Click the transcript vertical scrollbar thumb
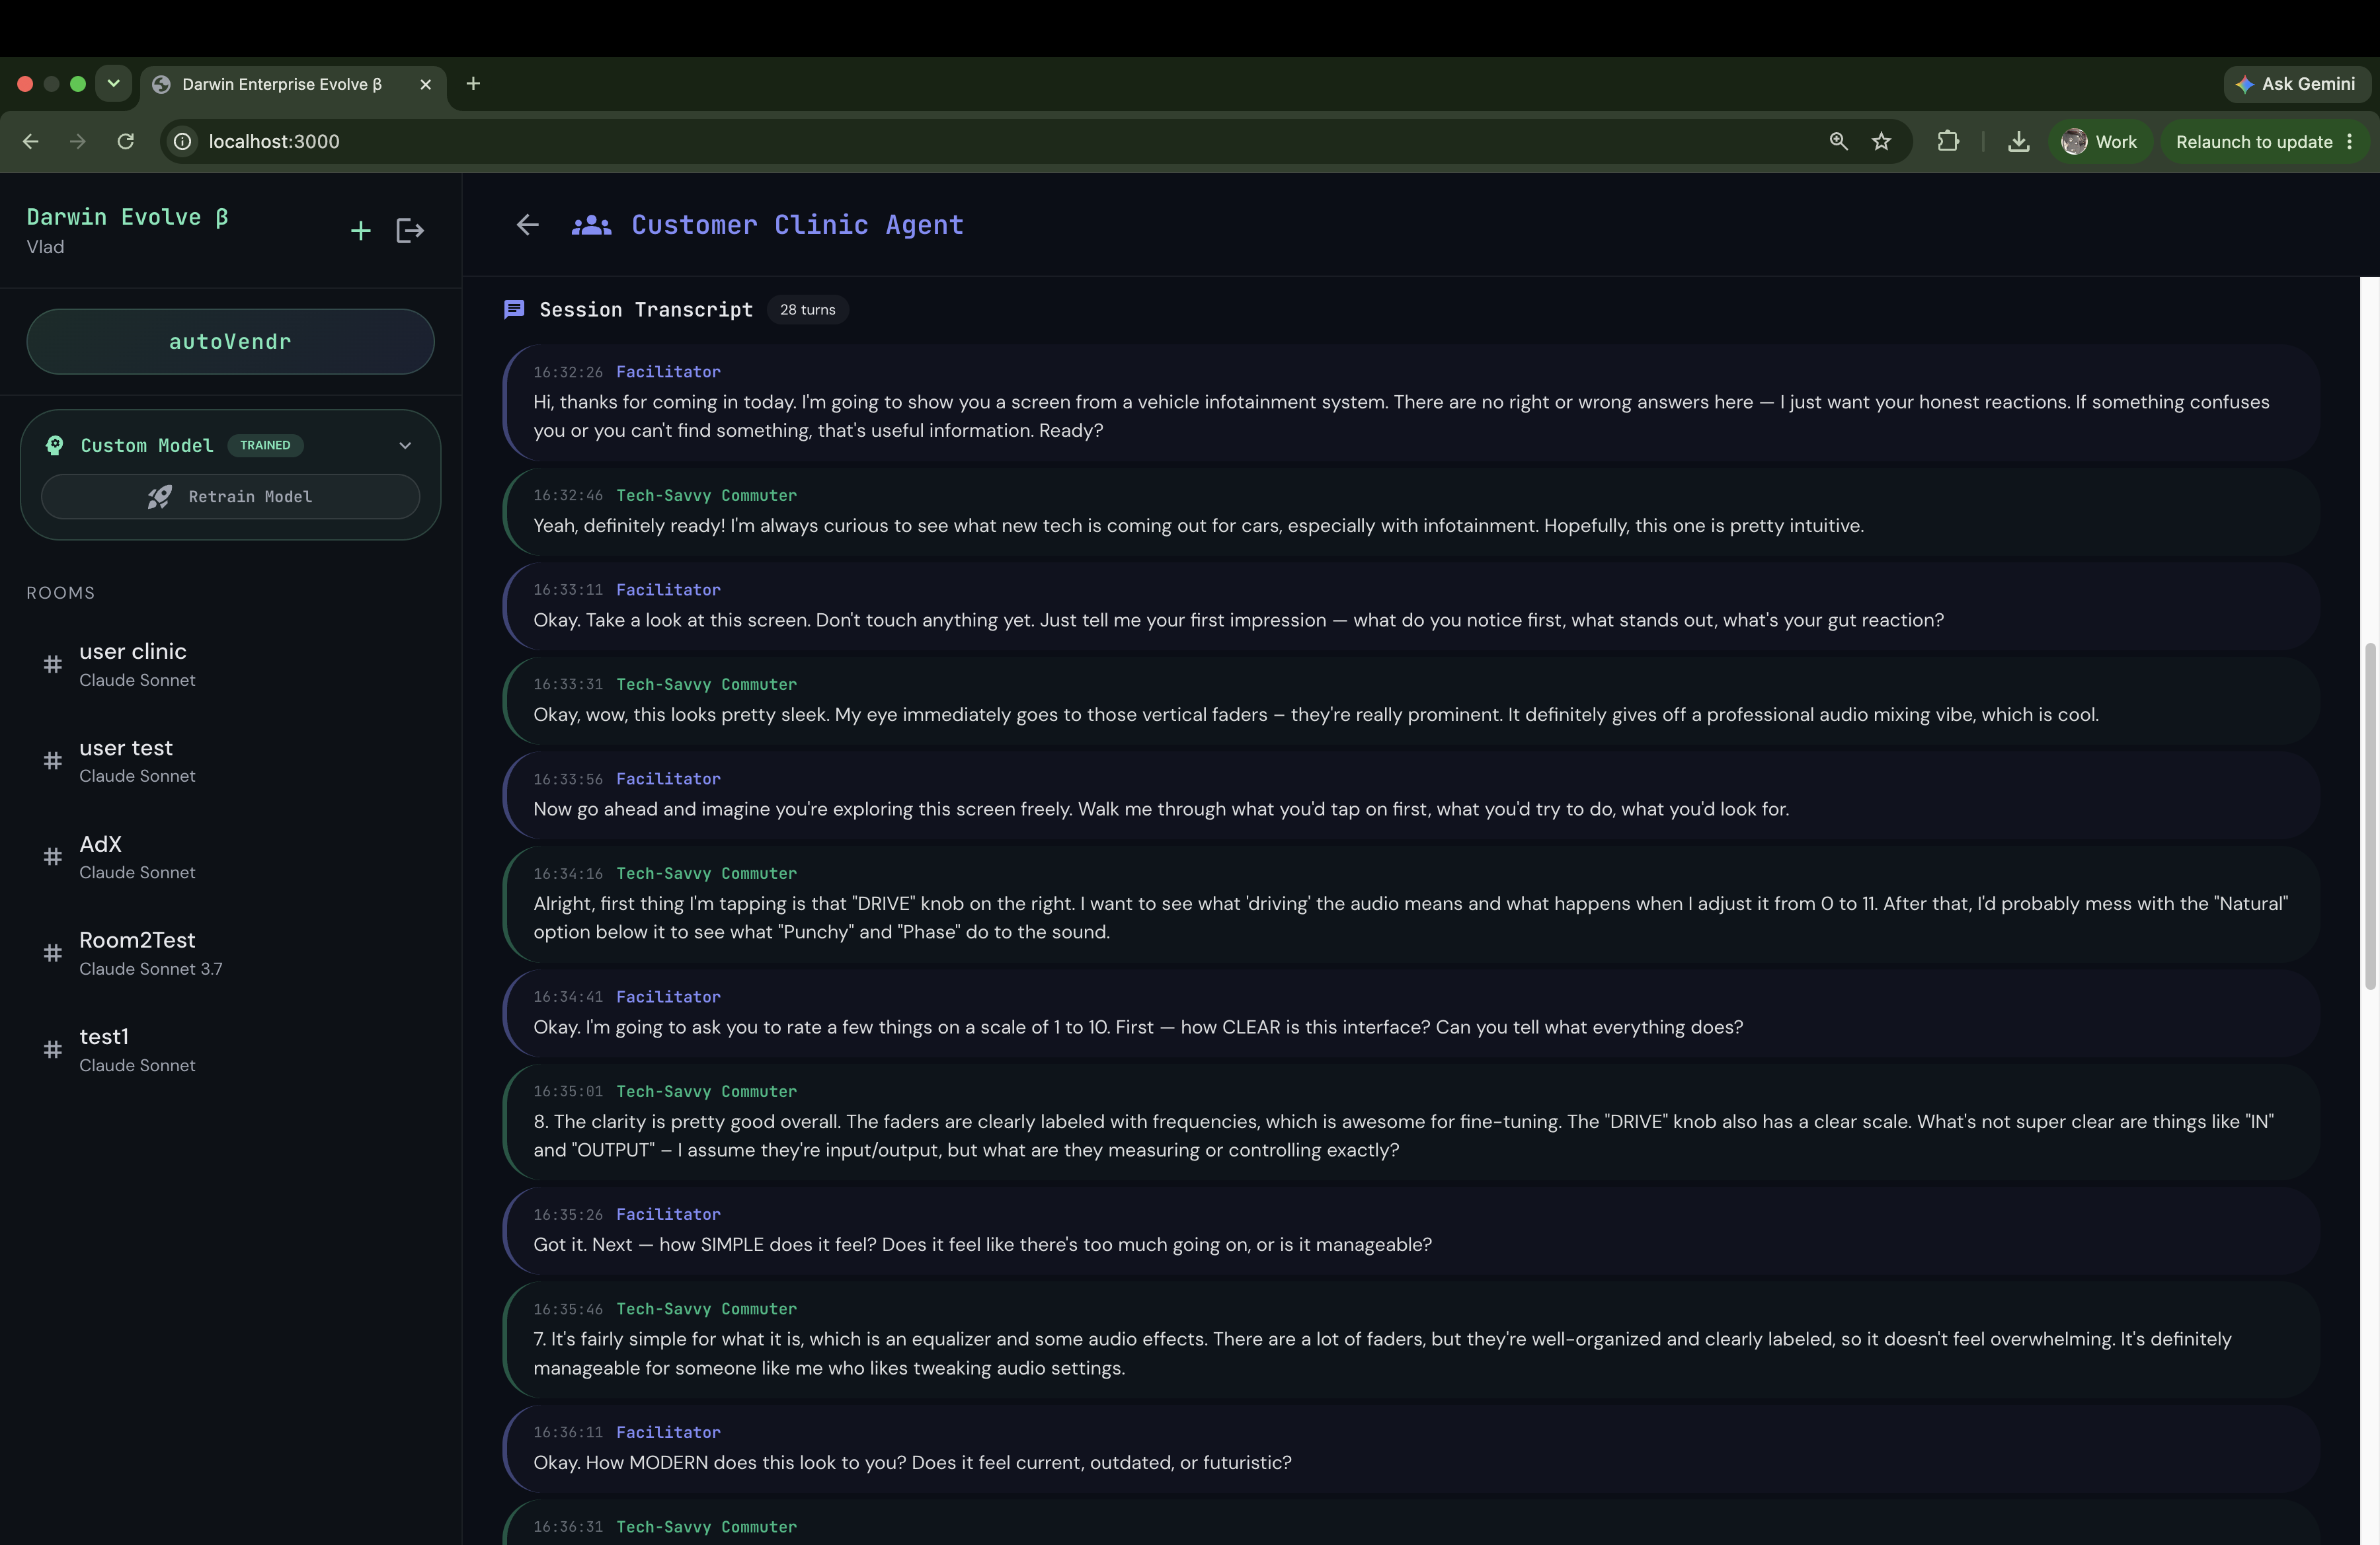The width and height of the screenshot is (2380, 1545). [2369, 817]
